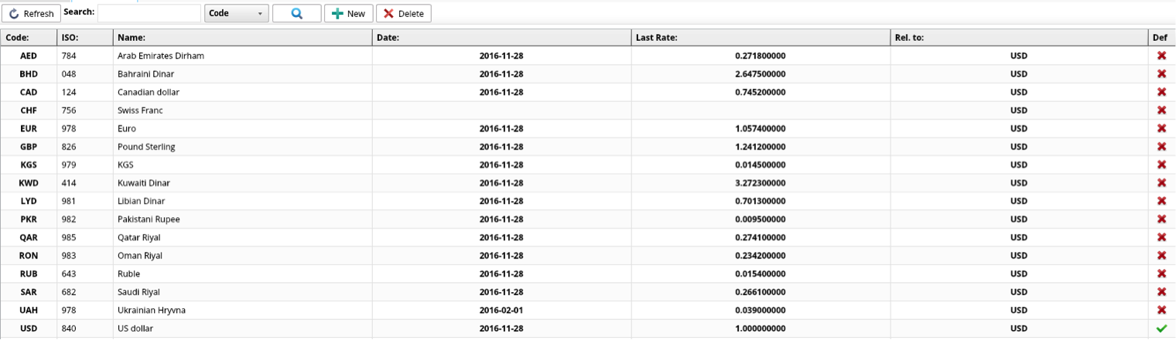Click the New button with plus icon
This screenshot has width=1176, height=340.
pyautogui.click(x=348, y=14)
